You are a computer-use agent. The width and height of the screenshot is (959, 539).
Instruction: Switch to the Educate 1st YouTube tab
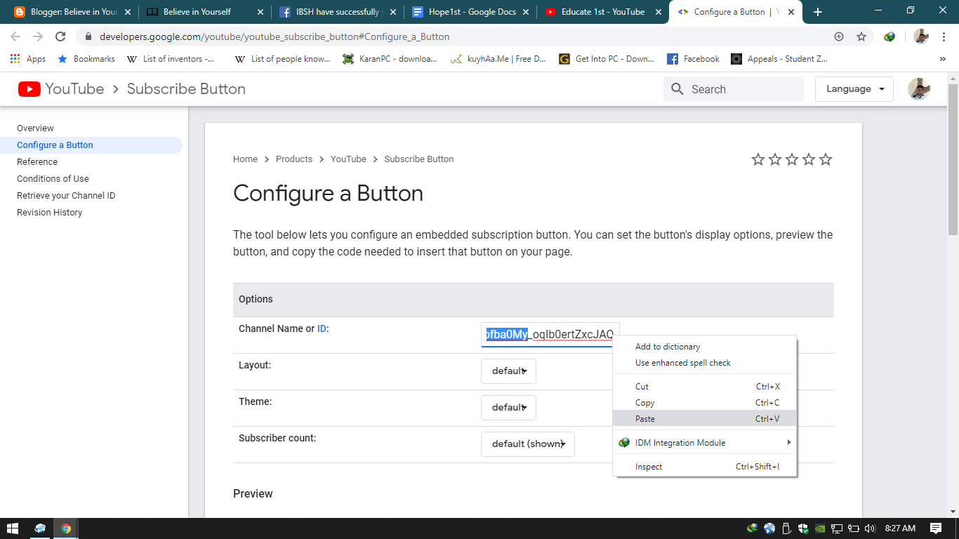pyautogui.click(x=604, y=12)
